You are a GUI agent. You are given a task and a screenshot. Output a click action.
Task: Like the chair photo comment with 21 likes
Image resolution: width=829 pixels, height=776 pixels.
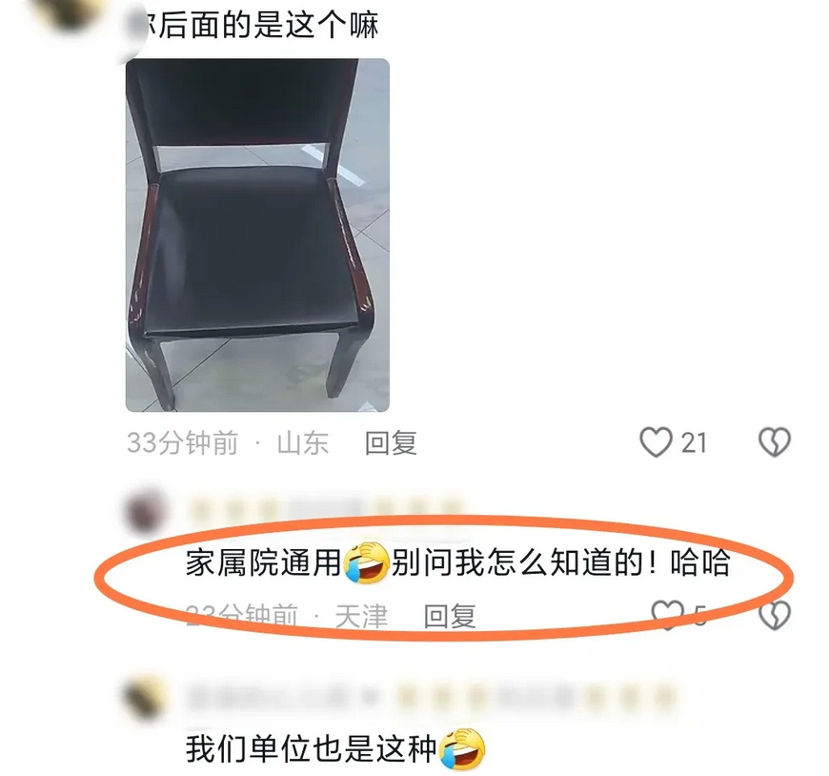(x=657, y=441)
